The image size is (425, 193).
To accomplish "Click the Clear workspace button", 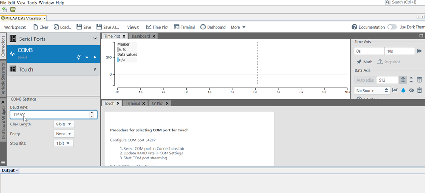I will click(x=41, y=27).
